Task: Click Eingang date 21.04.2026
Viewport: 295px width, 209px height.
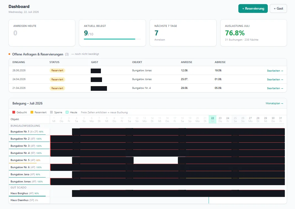Action: click(19, 88)
